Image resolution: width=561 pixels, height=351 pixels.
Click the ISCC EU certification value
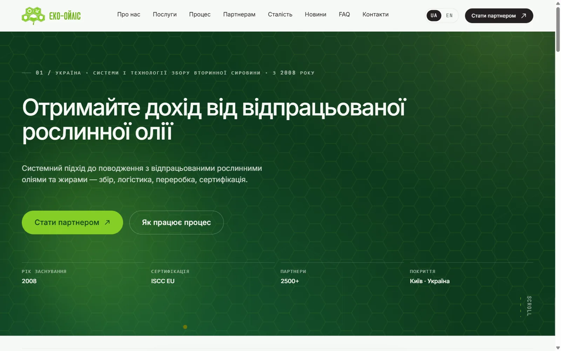163,281
